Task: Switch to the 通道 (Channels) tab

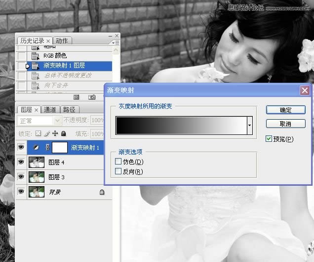Action: click(x=50, y=110)
